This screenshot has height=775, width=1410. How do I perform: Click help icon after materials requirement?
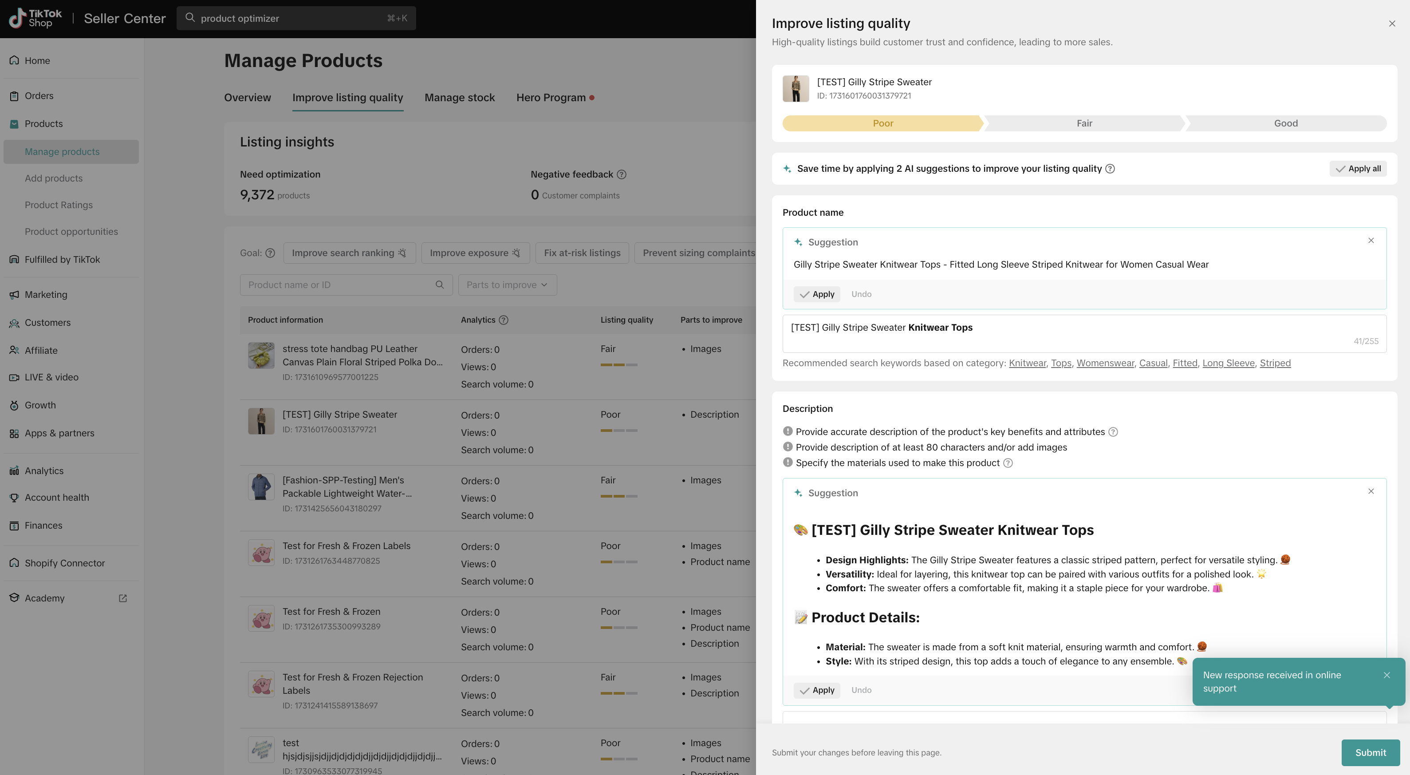pyautogui.click(x=1008, y=463)
